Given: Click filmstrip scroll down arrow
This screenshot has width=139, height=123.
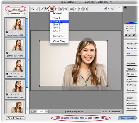Looking at the screenshot, I should pos(27,112).
